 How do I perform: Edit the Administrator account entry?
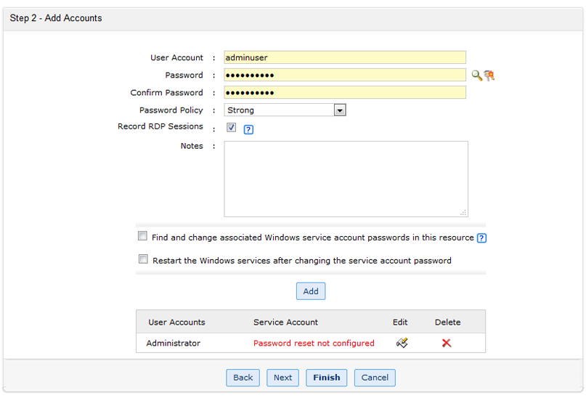(x=402, y=343)
